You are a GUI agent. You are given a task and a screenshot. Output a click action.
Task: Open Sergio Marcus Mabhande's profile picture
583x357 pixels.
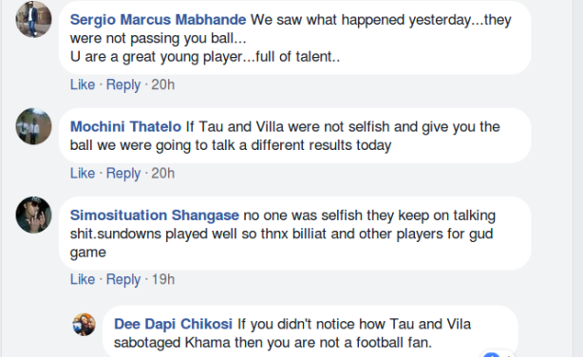click(33, 19)
